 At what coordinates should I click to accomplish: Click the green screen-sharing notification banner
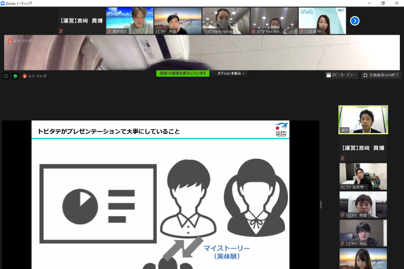(183, 74)
